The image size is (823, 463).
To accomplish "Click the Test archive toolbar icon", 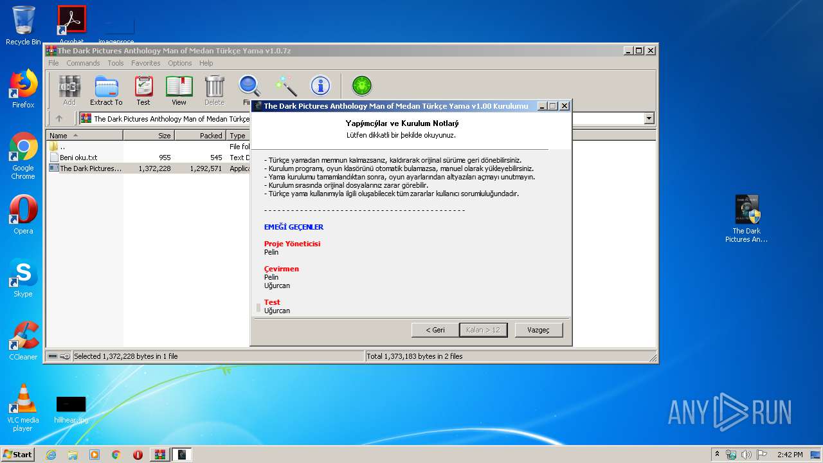I will [143, 90].
